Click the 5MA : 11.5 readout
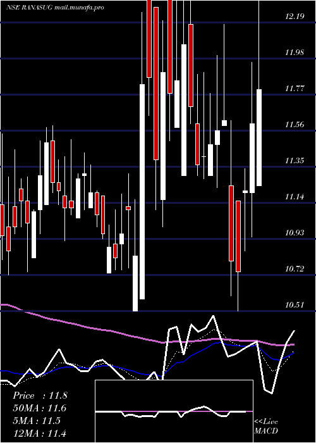316x443 pixels. coord(37,421)
